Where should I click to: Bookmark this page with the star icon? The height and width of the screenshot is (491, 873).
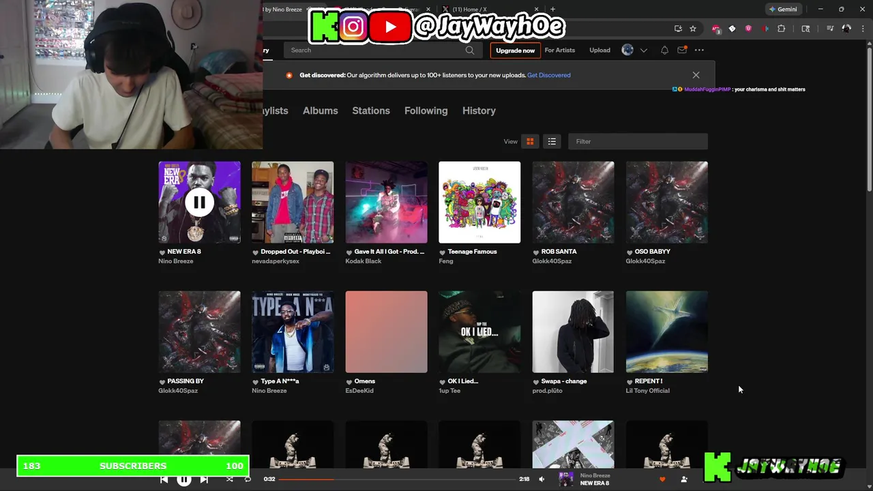[x=693, y=29]
